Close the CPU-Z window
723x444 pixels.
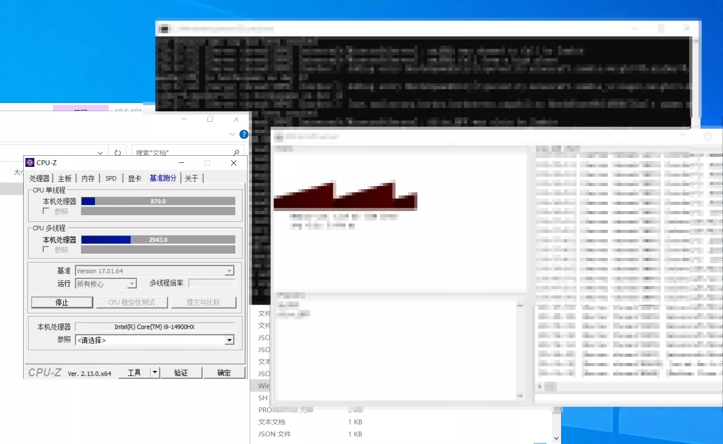point(234,163)
